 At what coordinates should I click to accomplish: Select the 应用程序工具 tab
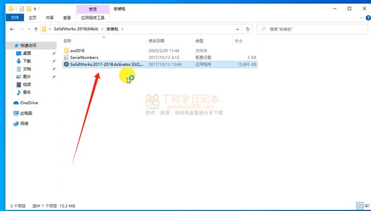point(93,18)
